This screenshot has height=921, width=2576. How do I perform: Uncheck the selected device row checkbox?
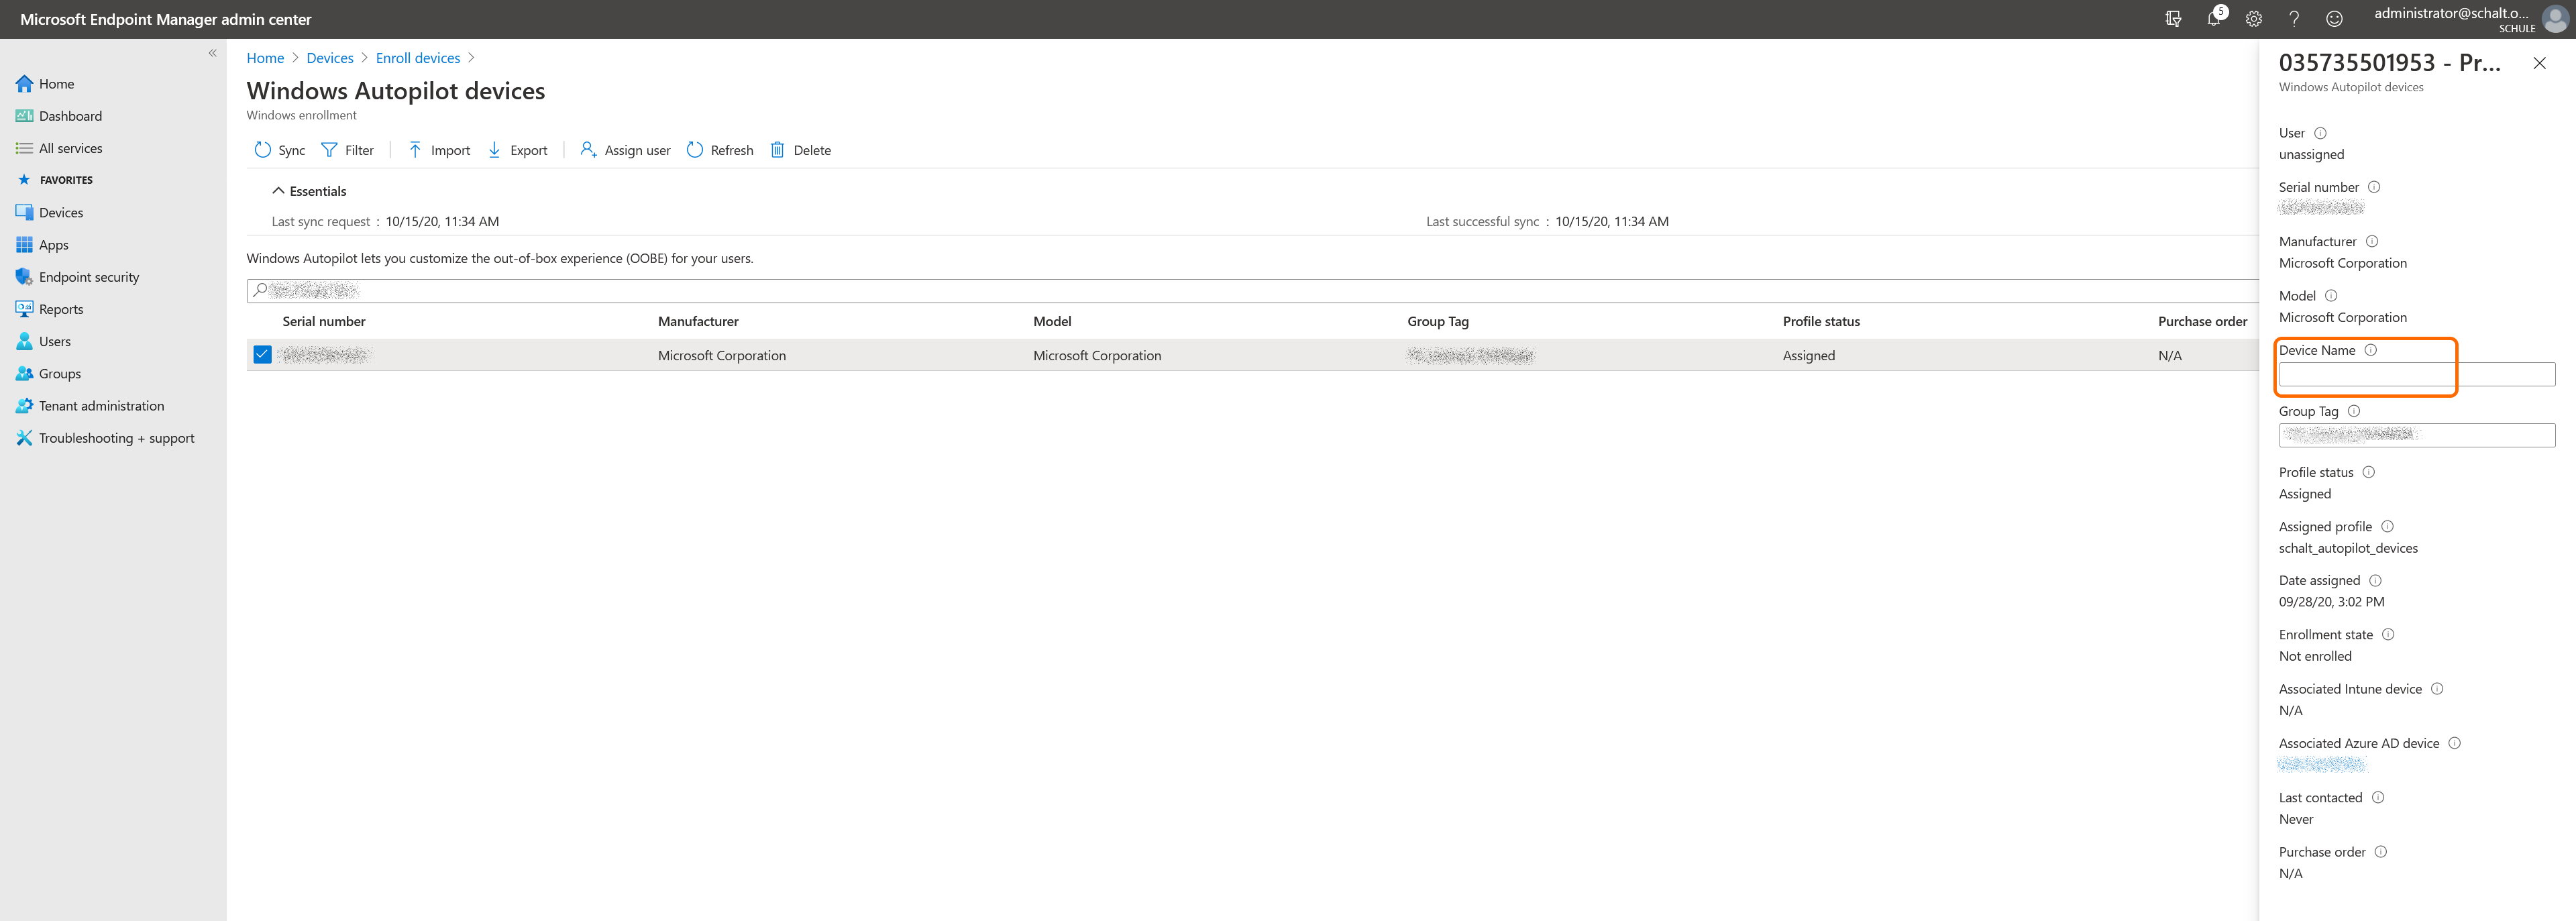tap(262, 355)
